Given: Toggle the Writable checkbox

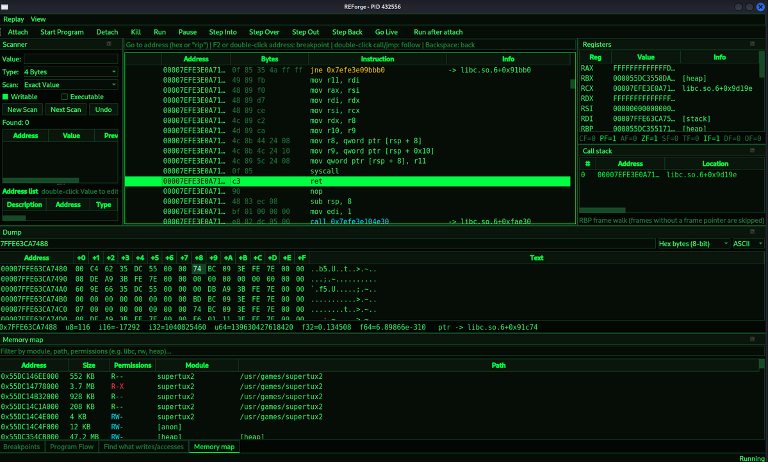Looking at the screenshot, I should (x=5, y=97).
